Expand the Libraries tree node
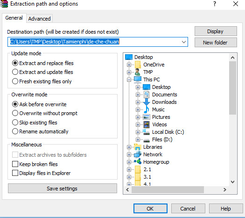 click(129, 147)
